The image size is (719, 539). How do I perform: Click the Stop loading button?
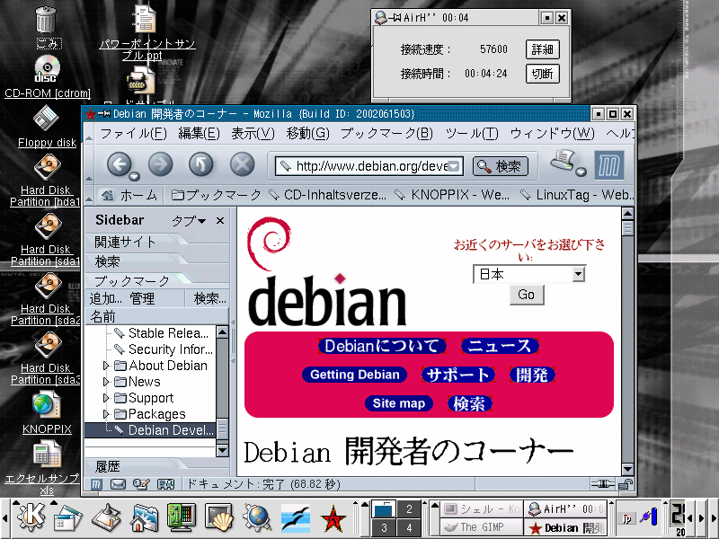242,164
